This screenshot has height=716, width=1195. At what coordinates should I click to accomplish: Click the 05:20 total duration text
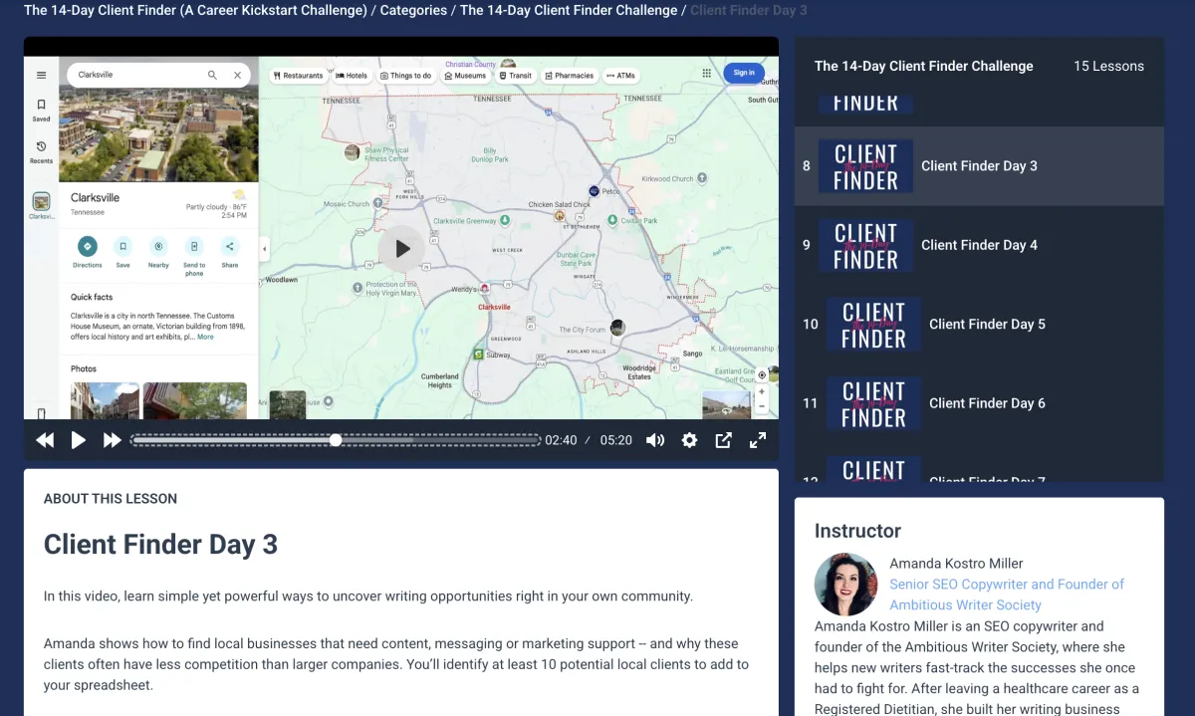point(616,440)
